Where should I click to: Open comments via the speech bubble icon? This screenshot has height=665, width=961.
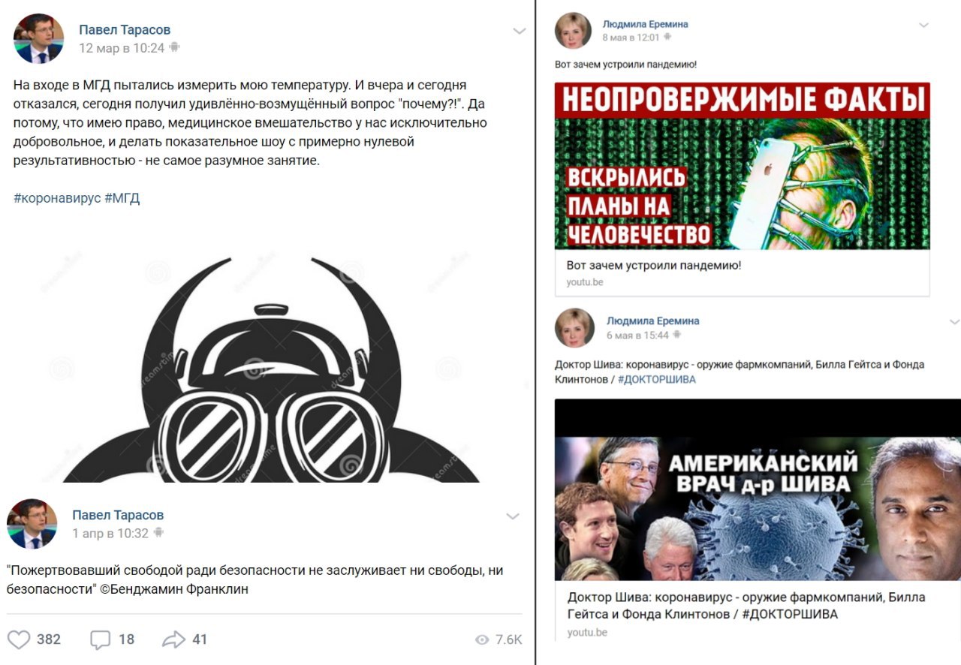point(101,639)
